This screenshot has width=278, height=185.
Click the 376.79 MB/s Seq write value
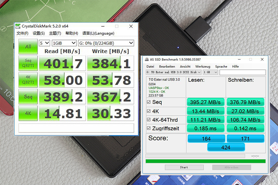tap(245, 102)
